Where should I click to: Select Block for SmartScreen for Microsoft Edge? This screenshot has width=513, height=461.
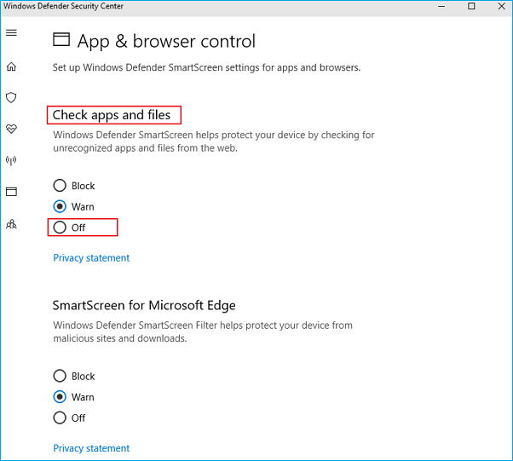coord(60,376)
